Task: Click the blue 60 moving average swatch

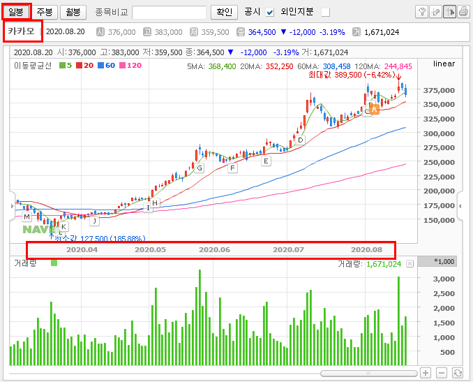Action: 100,66
